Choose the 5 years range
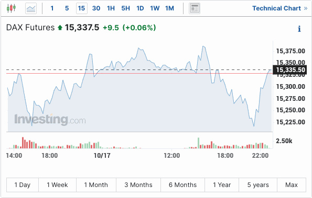 (x=258, y=185)
